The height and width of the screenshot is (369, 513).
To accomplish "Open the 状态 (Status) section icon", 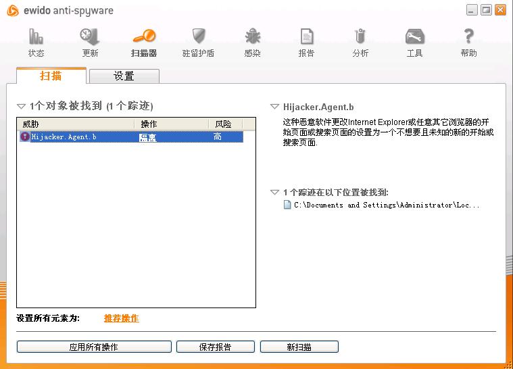I will (x=36, y=36).
